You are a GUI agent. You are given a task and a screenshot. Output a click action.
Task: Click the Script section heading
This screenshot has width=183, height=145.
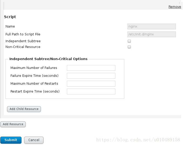[x=10, y=17]
